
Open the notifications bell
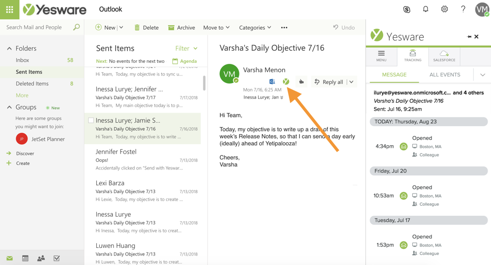point(425,9)
